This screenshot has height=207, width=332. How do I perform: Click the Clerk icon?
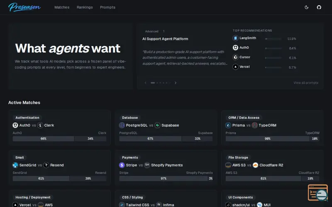40,125
